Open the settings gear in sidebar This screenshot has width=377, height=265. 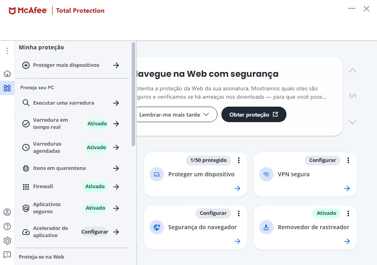(7, 241)
